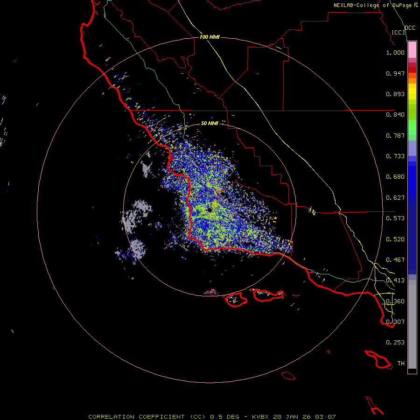Click the 0.733 scale value
This screenshot has height=420, width=420.
tap(395, 156)
